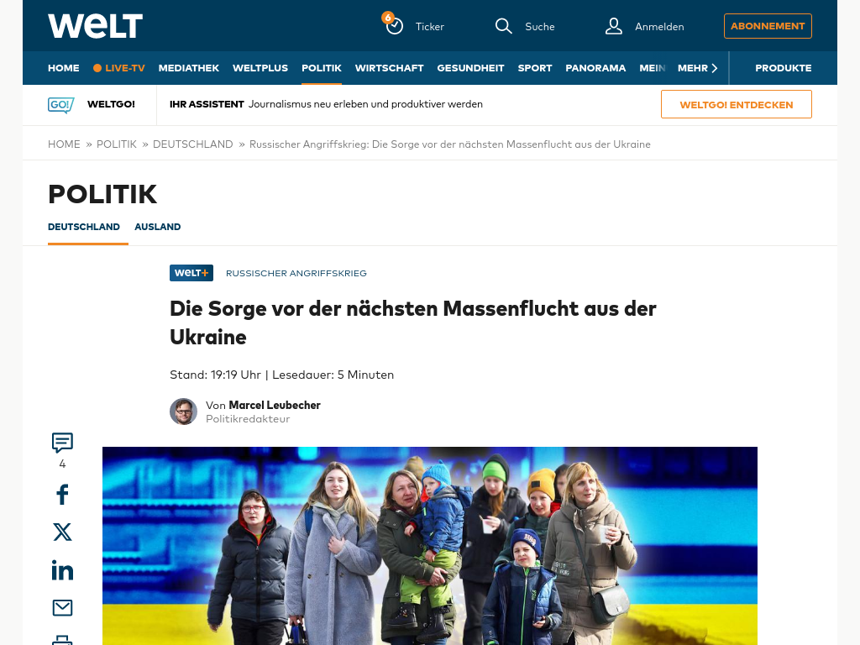Viewport: 860px width, 645px height.
Task: Share article on LinkedIn icon
Action: (62, 570)
